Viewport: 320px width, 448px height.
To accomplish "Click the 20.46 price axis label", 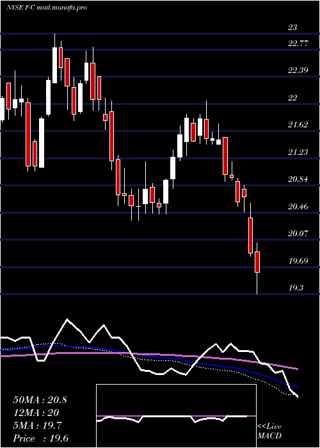I will [298, 206].
